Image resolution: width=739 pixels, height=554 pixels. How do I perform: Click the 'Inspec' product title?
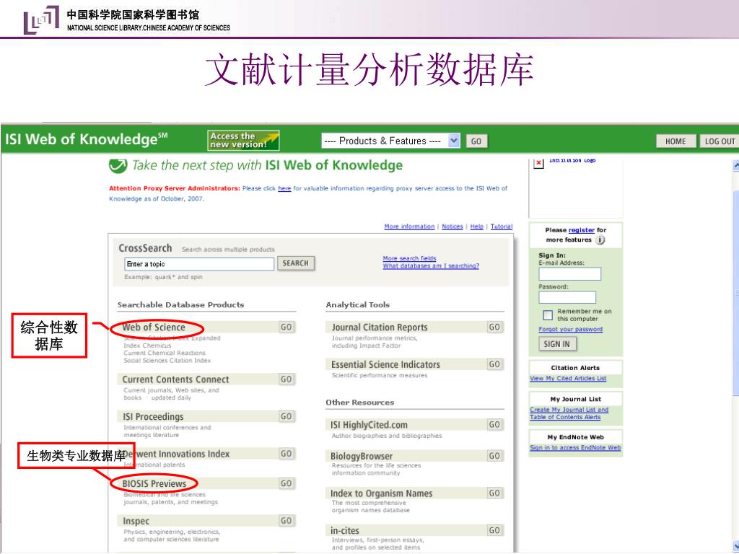[136, 521]
